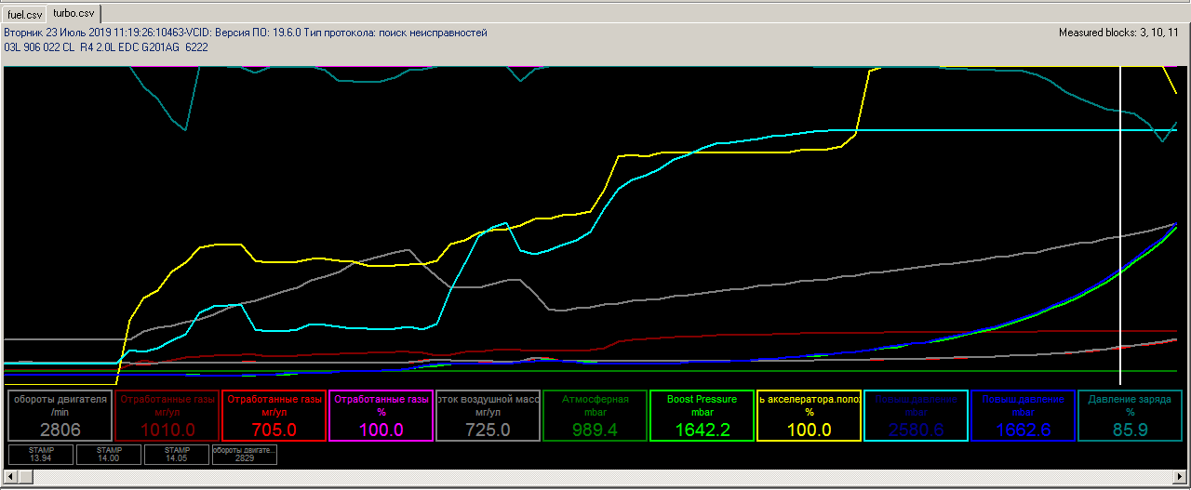
Task: Click the atmospheric pressure 989.4 mbar box
Action: [x=595, y=415]
